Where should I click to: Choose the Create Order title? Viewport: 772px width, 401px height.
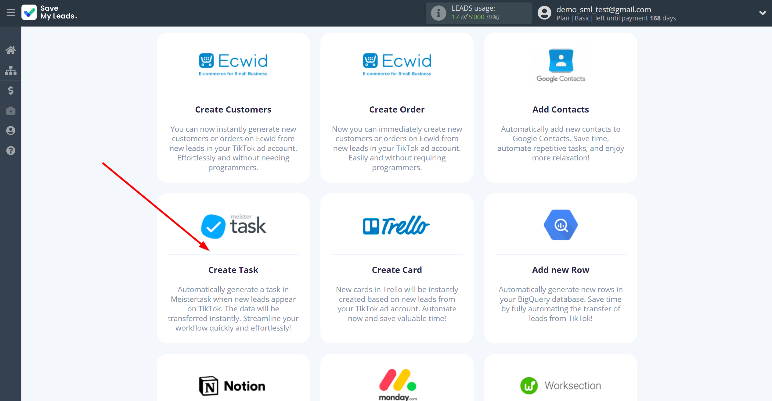[397, 109]
